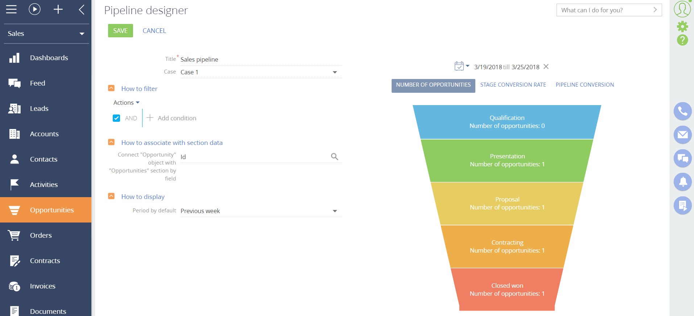This screenshot has width=694, height=316.
Task: Open the green settings gear icon
Action: pos(682,26)
